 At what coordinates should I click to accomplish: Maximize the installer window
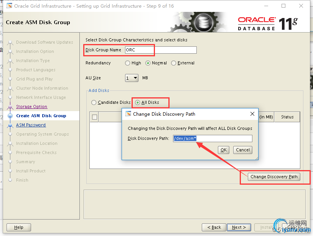[283, 6]
